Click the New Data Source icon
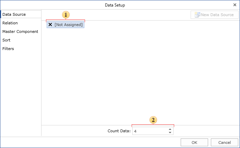Screen dimensions: 240x148 point(197,15)
